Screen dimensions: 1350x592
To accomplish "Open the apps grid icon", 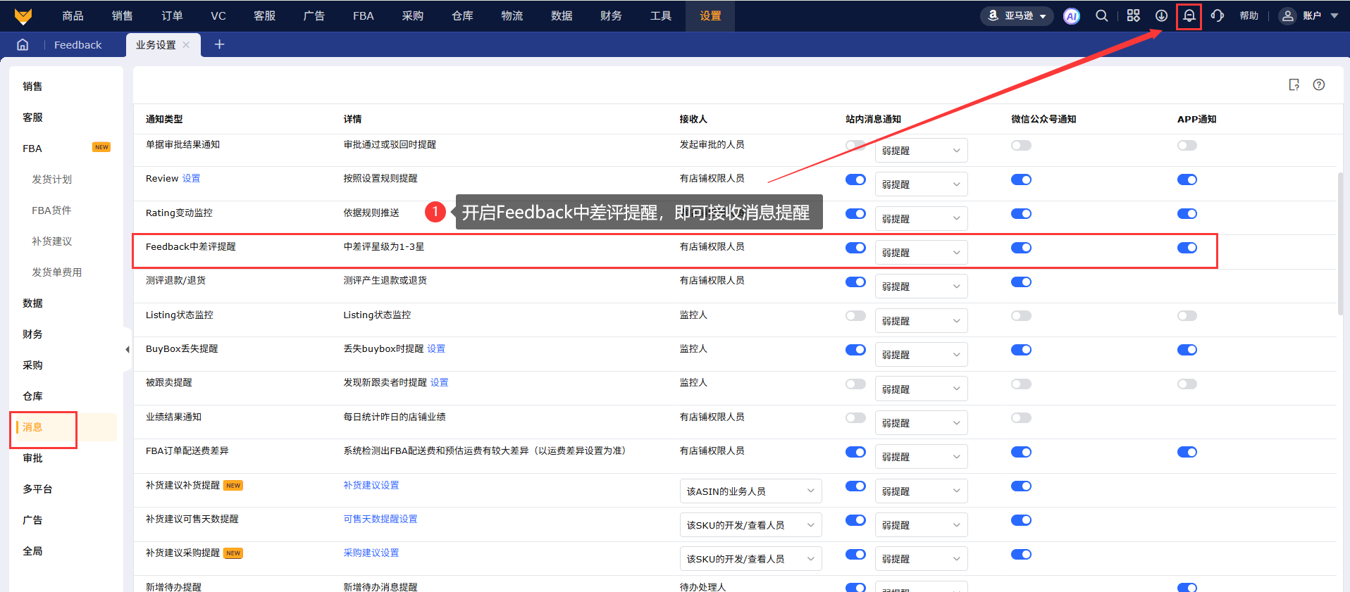I will tap(1133, 15).
